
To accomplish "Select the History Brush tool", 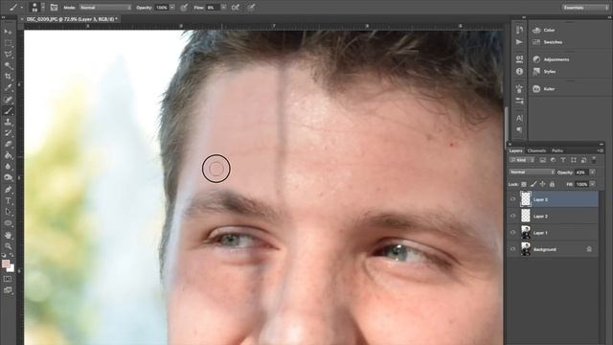I will pos(8,133).
